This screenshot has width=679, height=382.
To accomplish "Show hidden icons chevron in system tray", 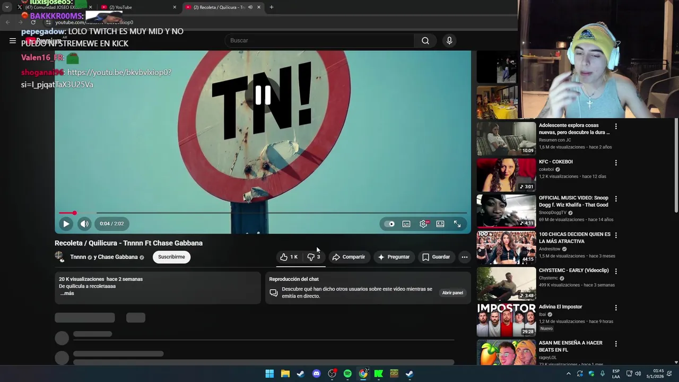I will point(569,374).
